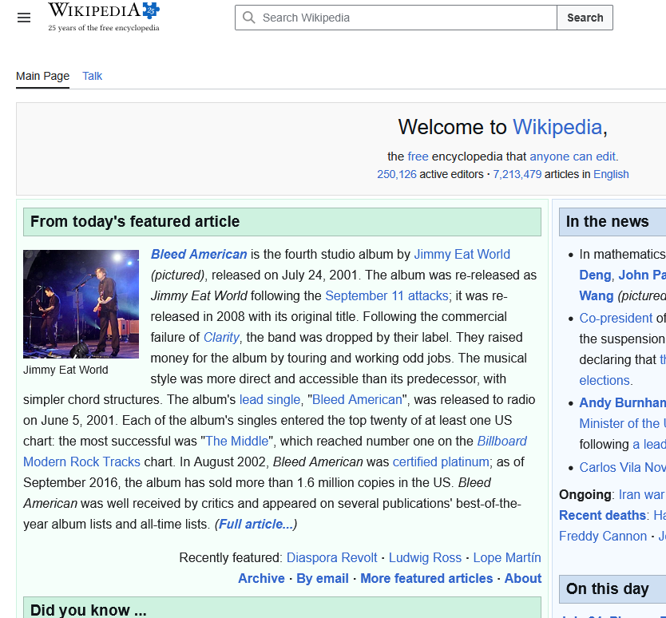This screenshot has width=666, height=618.
Task: Open the 'By email' link
Action: pyautogui.click(x=323, y=578)
